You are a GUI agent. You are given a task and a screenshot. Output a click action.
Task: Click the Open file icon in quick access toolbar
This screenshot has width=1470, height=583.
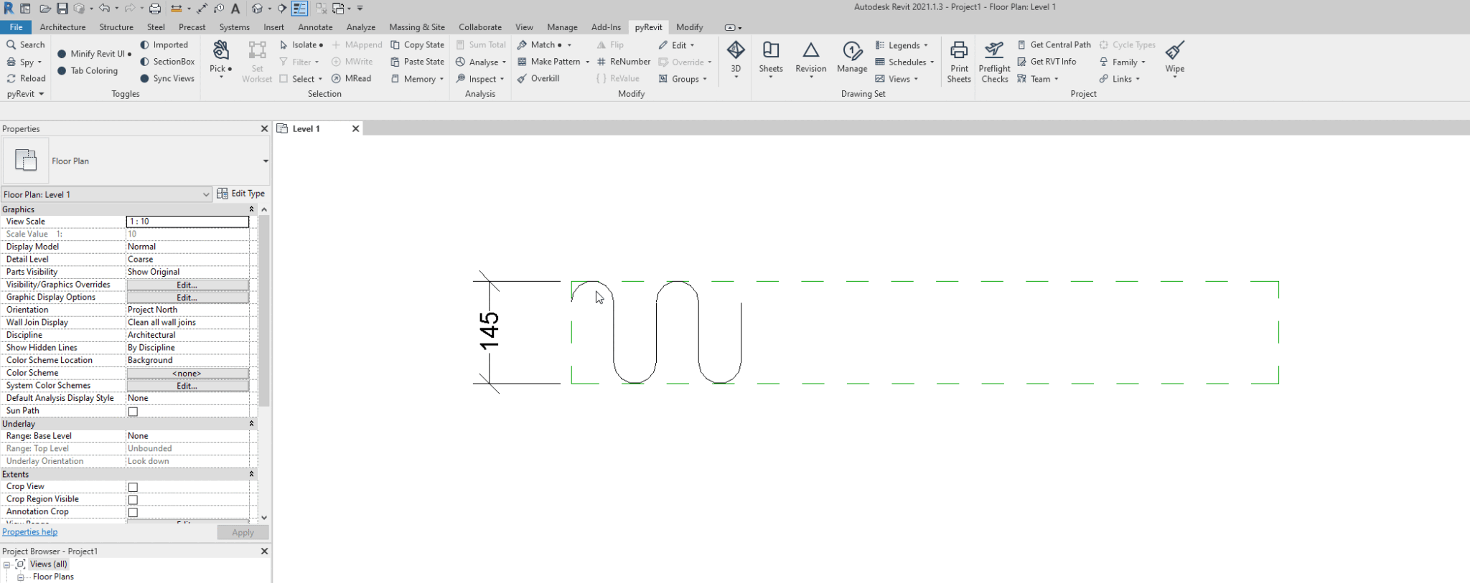tap(45, 9)
